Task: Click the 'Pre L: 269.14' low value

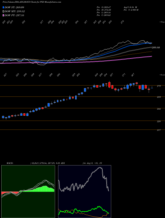Action: click(104, 13)
